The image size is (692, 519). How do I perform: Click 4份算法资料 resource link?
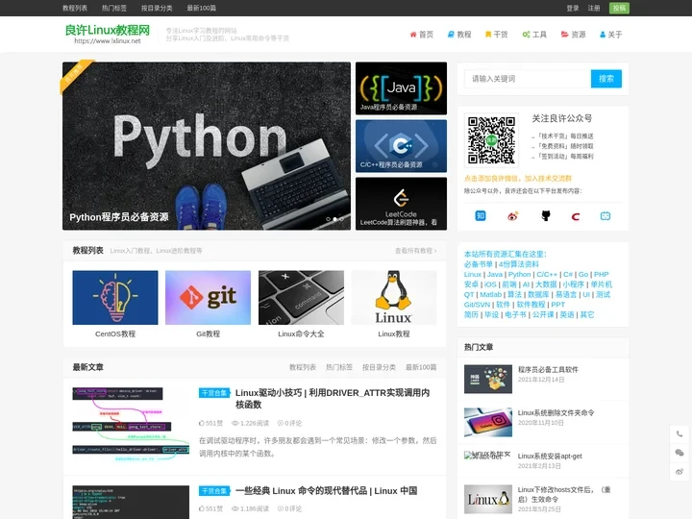click(x=519, y=264)
